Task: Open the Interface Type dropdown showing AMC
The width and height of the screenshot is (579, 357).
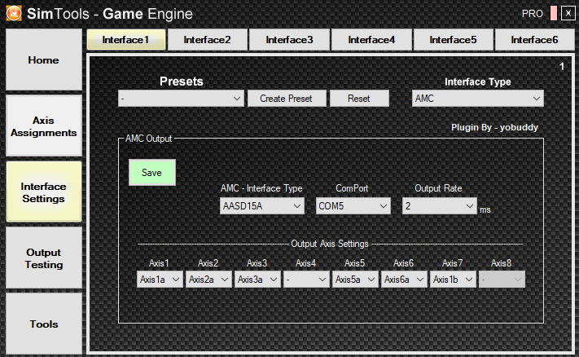Action: 477,99
